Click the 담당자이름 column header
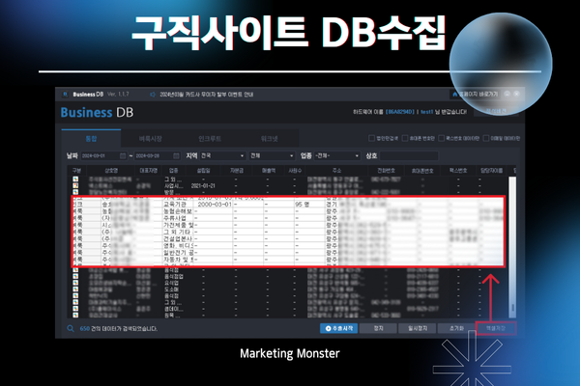 tap(492, 171)
